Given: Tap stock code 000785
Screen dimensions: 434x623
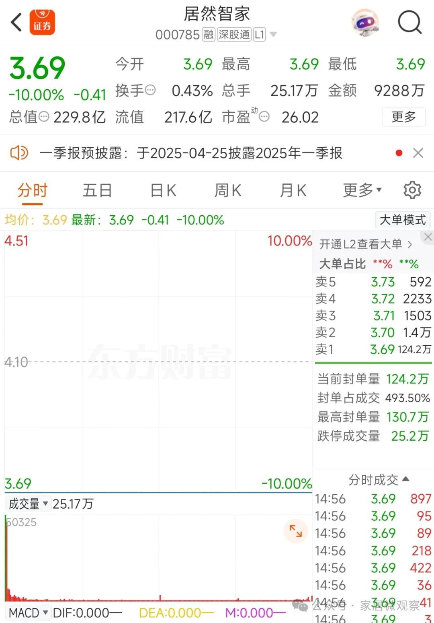Looking at the screenshot, I should tap(178, 35).
